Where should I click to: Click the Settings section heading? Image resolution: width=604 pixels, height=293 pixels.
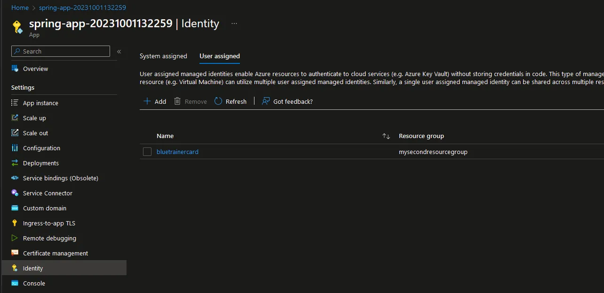click(23, 87)
